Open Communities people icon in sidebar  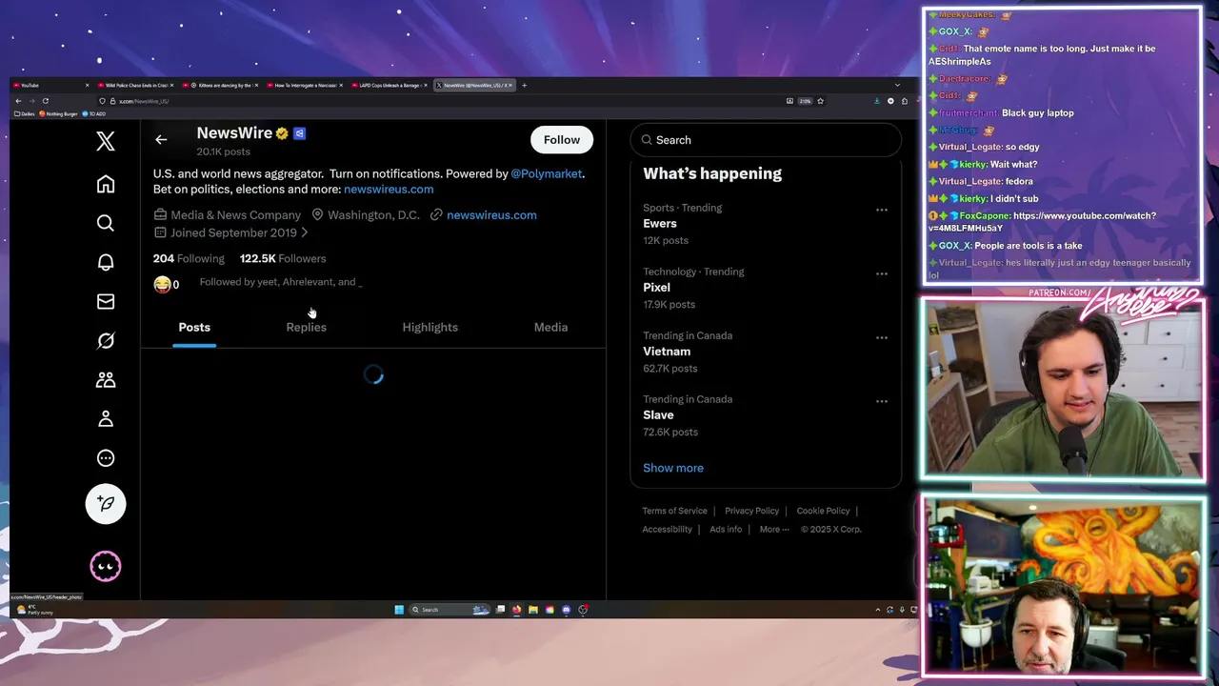tap(106, 379)
